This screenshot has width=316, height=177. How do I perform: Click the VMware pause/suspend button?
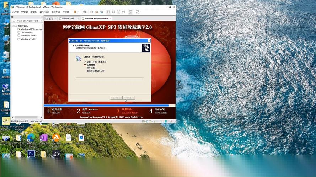[75, 12]
